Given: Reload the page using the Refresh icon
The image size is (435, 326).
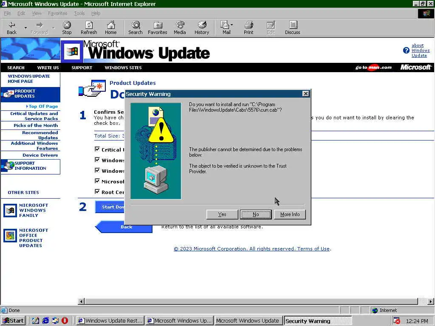Looking at the screenshot, I should click(89, 28).
